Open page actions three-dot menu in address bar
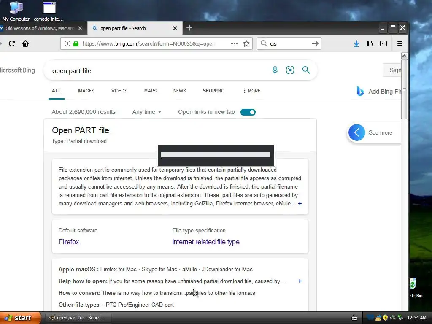 coord(235,43)
